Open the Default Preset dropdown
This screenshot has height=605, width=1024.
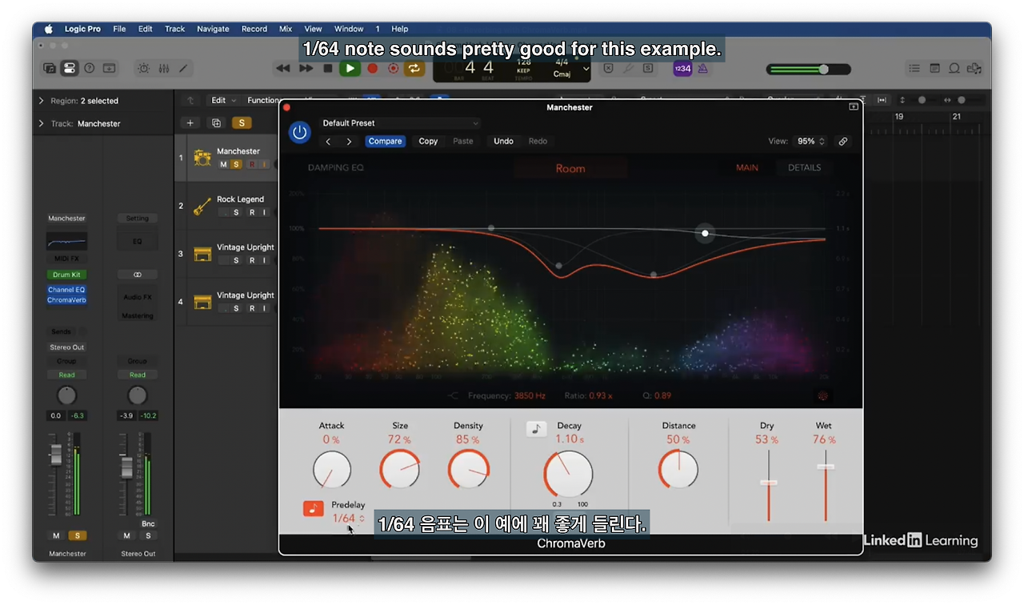click(400, 123)
